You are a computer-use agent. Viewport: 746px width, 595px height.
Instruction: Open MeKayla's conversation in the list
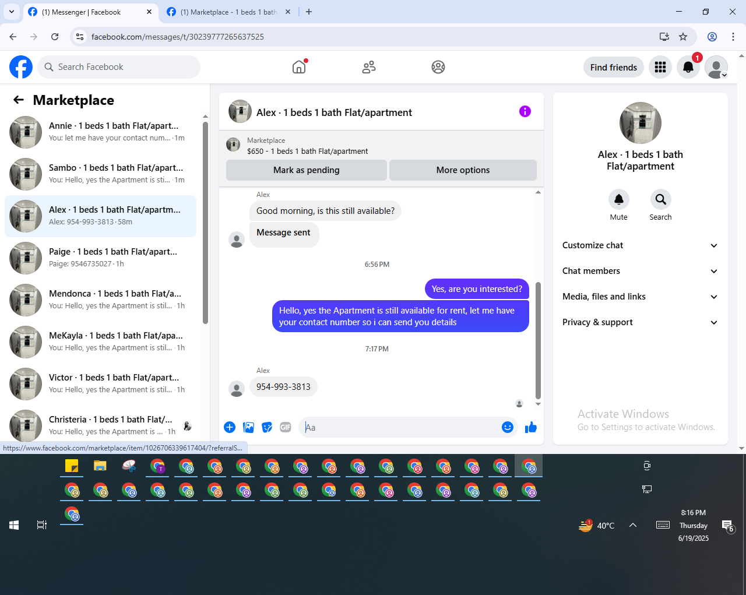[x=100, y=342]
